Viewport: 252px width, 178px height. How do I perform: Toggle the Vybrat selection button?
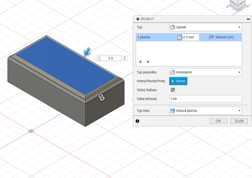(178, 81)
